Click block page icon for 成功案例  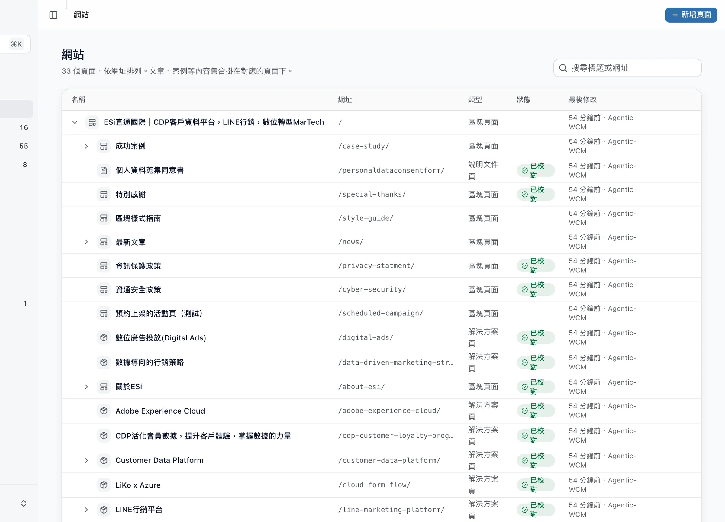(x=104, y=146)
